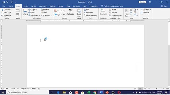Screen dimensions: 170x95
Task: Insert a Page Break
Action: pyautogui.click(x=6, y=15)
